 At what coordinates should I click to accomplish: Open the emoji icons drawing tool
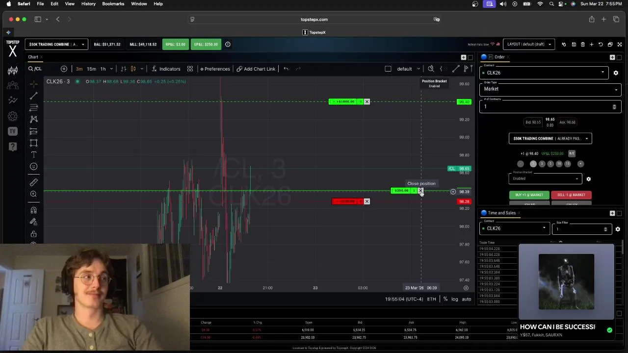pos(33,167)
